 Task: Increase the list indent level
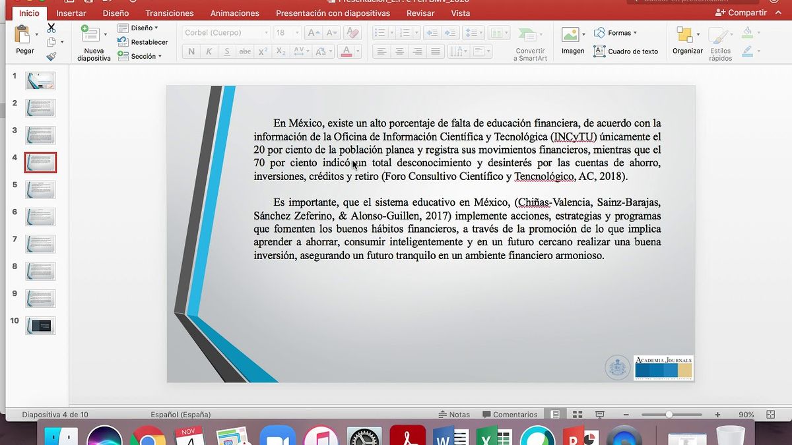coord(450,33)
